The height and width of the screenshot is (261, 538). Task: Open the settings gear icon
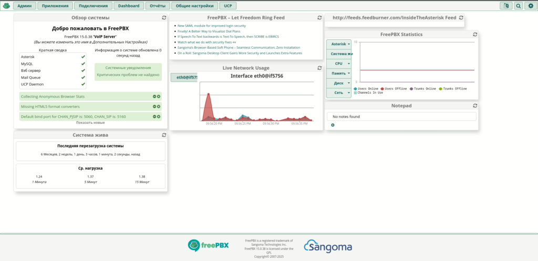pyautogui.click(x=531, y=6)
